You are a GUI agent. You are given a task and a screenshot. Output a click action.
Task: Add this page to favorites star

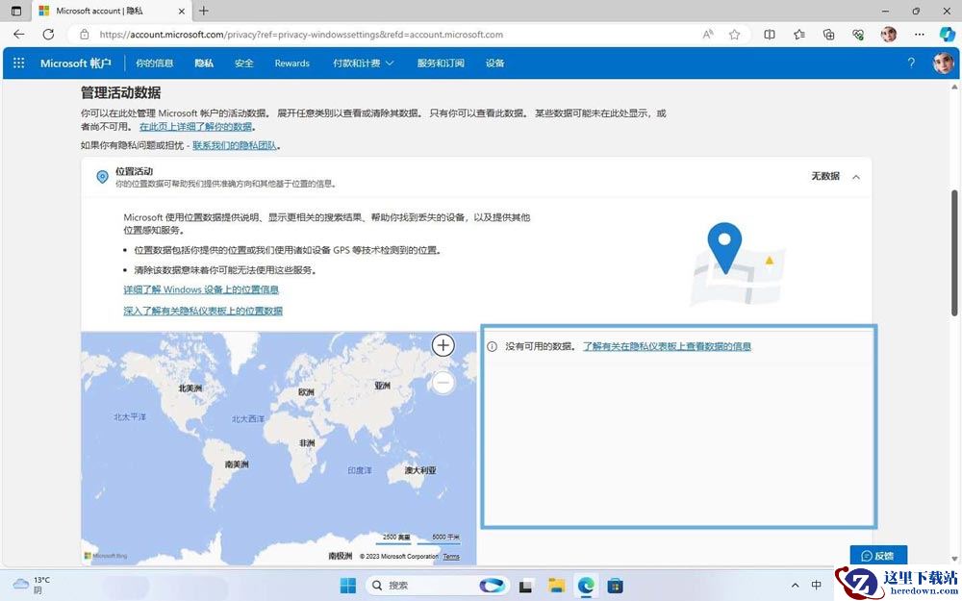(734, 35)
